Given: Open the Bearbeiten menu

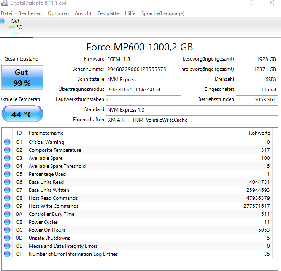Looking at the screenshot, I should [x=30, y=13].
